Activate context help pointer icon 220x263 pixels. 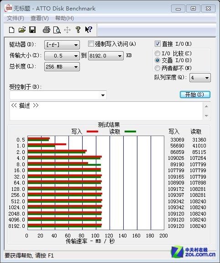point(89,30)
